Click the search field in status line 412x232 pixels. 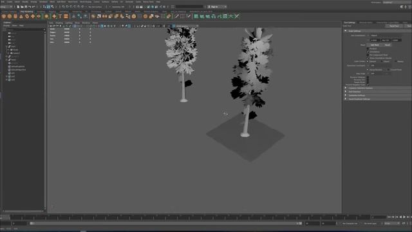pos(189,7)
